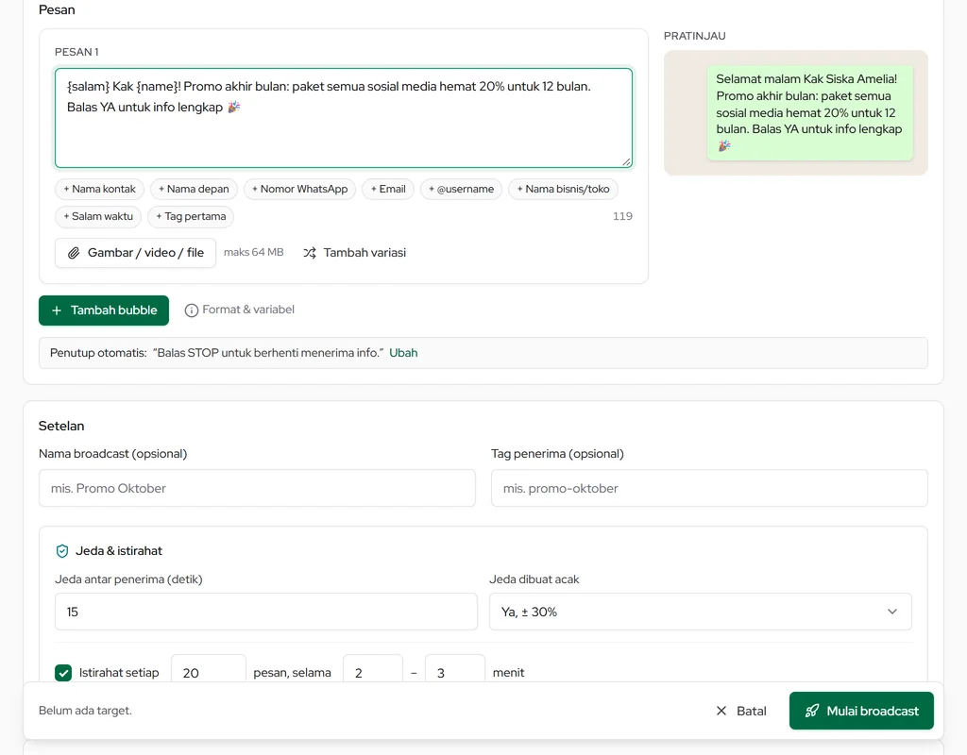967x755 pixels.
Task: Click the Pesan 1 message textarea
Action: point(344,118)
